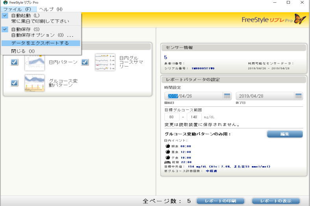Click the レポートの印刷 button

(x=220, y=201)
